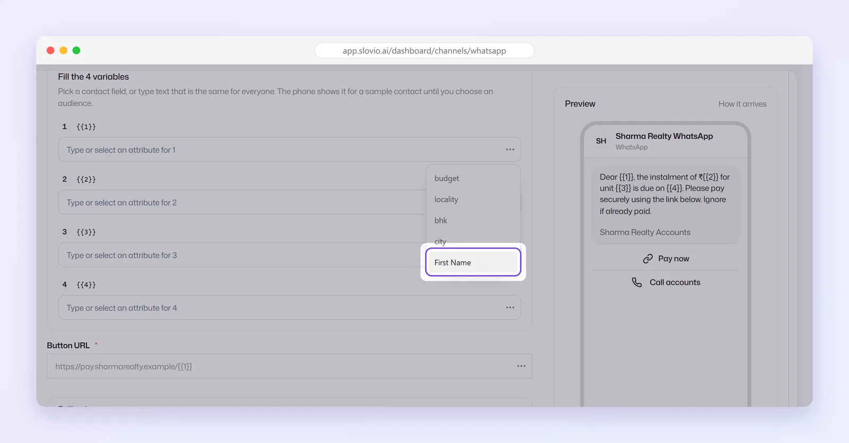The width and height of the screenshot is (849, 443).
Task: Click the SH avatar in preview header
Action: [x=601, y=141]
